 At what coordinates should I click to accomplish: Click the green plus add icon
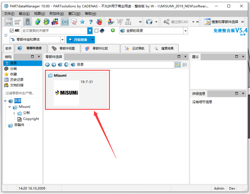coord(113,30)
